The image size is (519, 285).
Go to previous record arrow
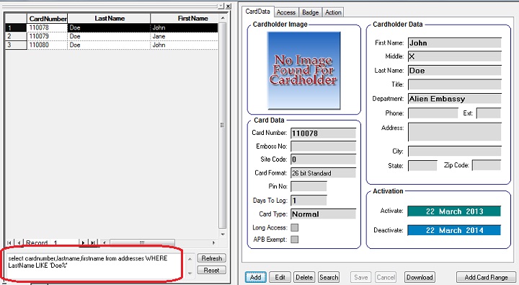coord(19,243)
